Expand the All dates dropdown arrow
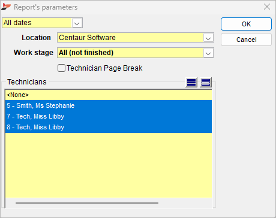 (x=77, y=23)
